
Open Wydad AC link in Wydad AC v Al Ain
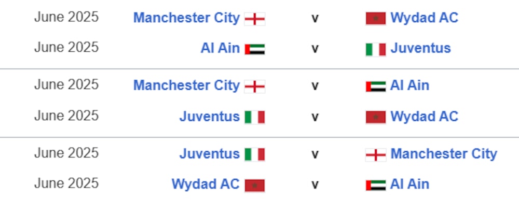tap(206, 184)
